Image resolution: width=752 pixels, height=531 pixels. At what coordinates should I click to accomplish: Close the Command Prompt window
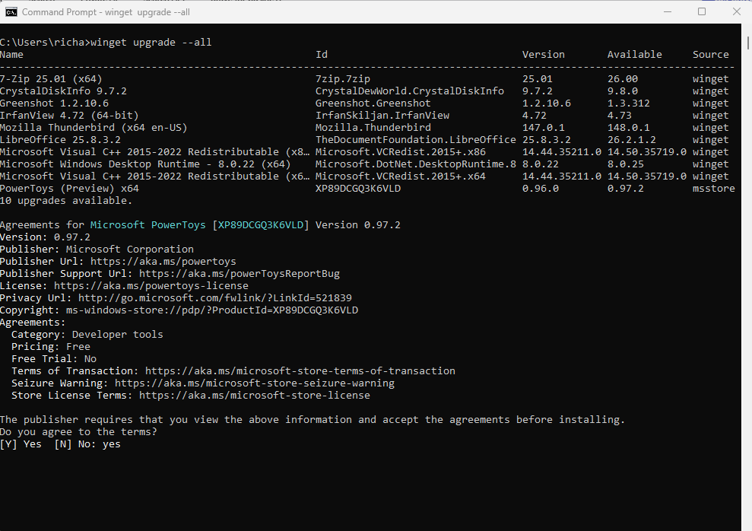(737, 12)
